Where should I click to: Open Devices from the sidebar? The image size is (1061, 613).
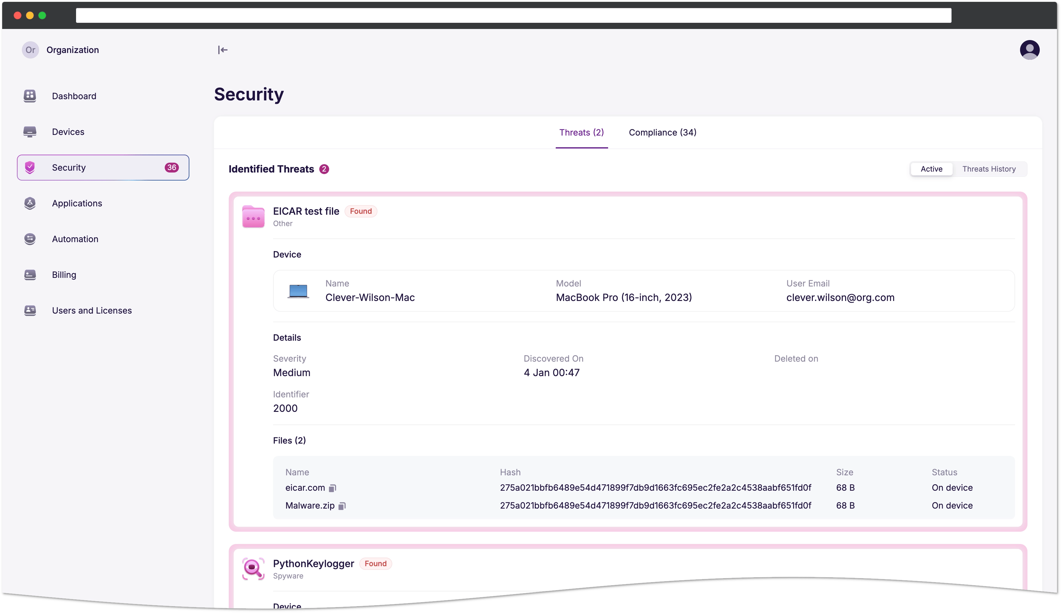(103, 132)
